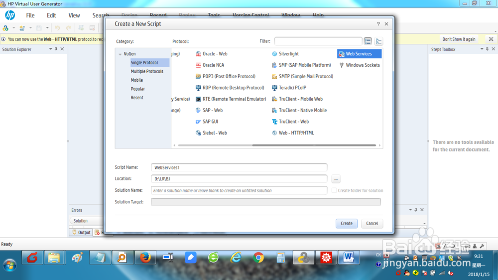Screen dimensions: 498x280
Task: Open the File menu
Action: (x=30, y=15)
